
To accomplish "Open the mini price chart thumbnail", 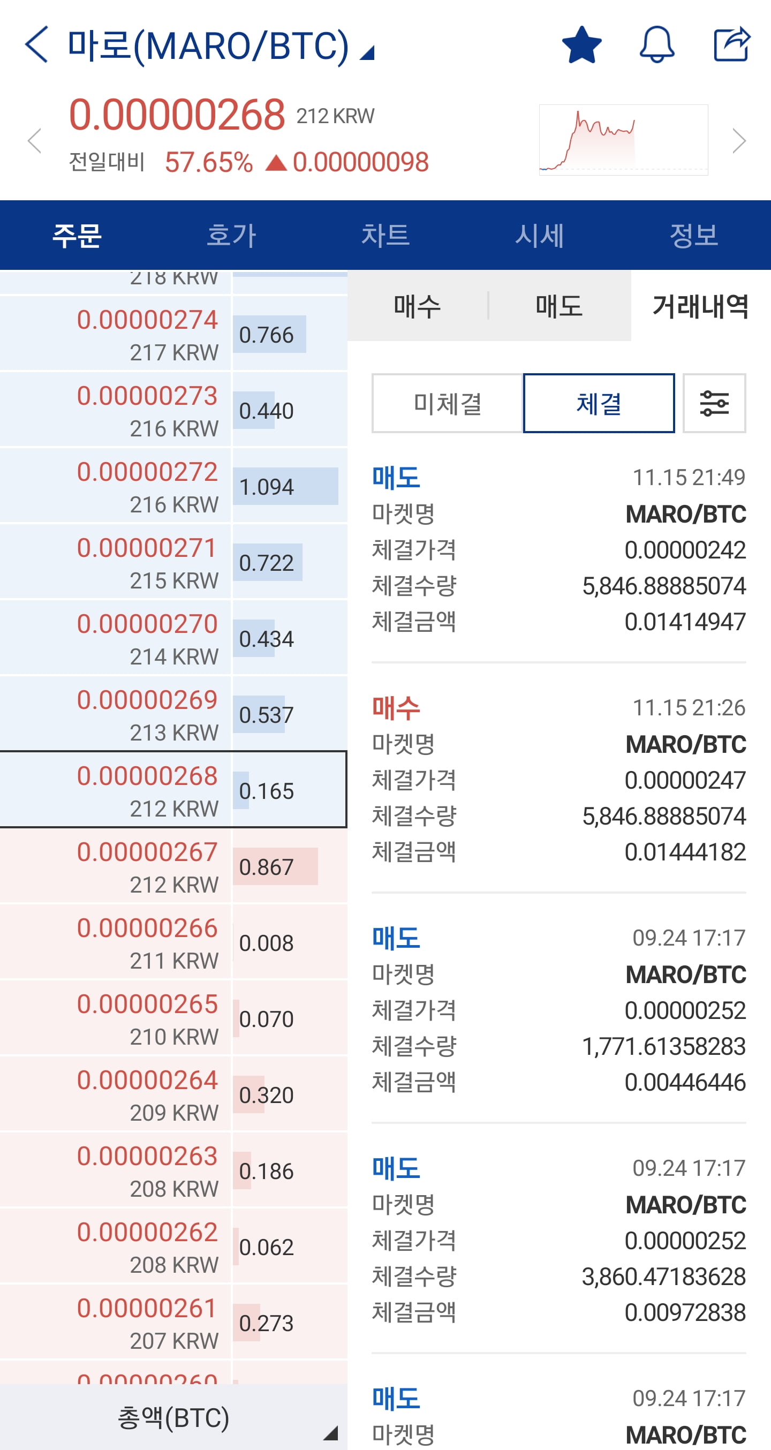I will [624, 140].
